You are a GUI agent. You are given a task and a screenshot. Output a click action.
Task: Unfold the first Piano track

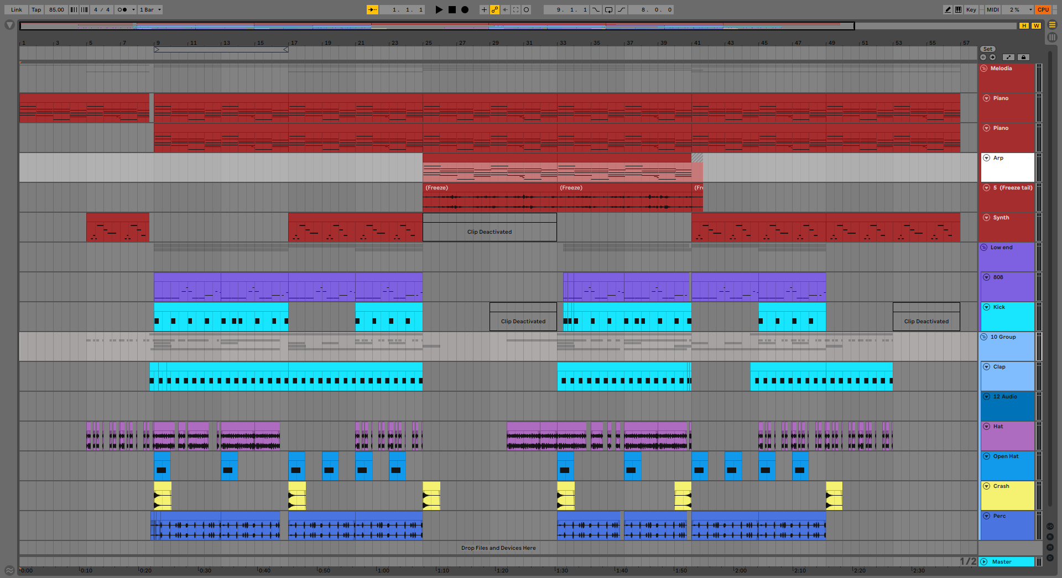[x=986, y=98]
